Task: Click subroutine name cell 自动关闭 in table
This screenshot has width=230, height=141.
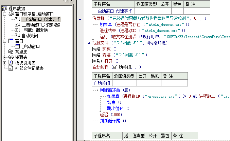Action: pos(102,83)
